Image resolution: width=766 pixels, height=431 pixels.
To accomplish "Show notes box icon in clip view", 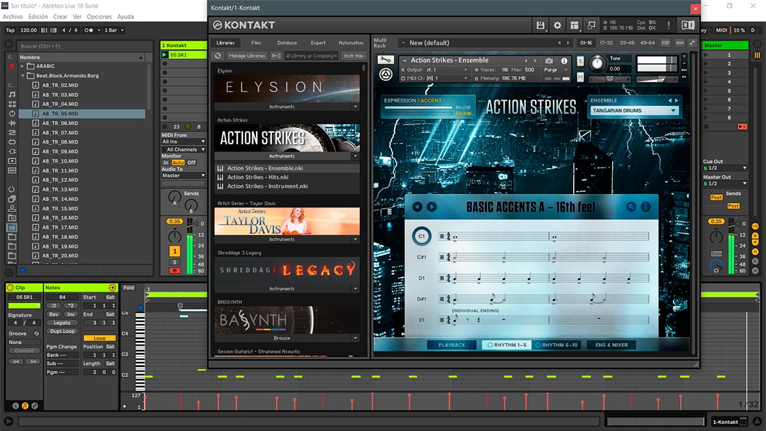I will tap(24, 405).
